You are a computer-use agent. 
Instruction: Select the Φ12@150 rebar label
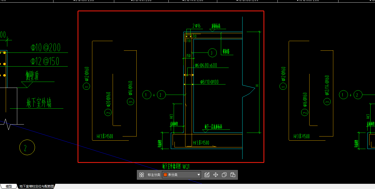click(x=45, y=61)
